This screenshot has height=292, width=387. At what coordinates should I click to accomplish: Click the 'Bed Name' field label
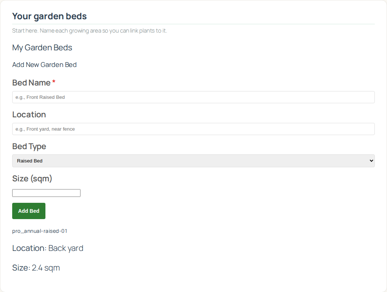(31, 83)
